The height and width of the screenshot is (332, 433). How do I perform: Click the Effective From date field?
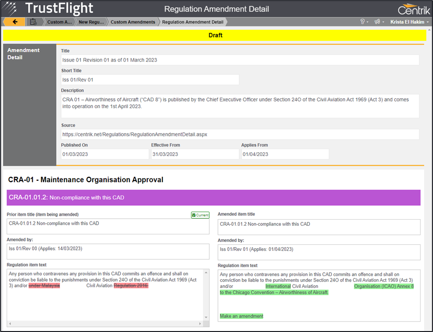195,154
